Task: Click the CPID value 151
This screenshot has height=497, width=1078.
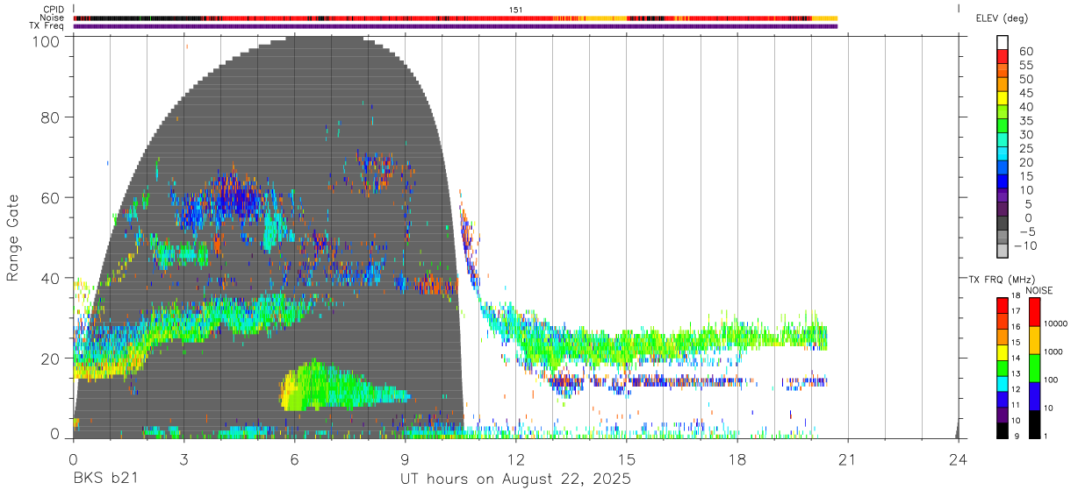Action: click(x=516, y=9)
